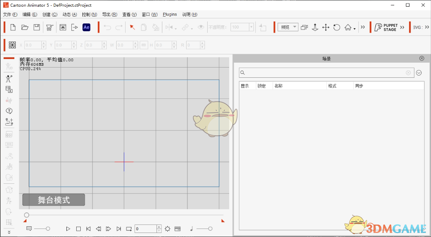This screenshot has width=431, height=237.
Task: Click the current frame number field
Action: point(145,229)
